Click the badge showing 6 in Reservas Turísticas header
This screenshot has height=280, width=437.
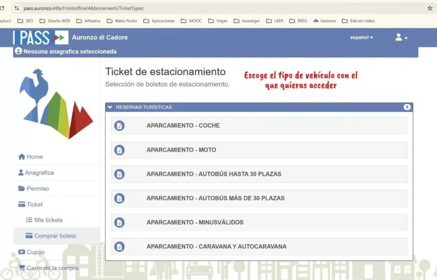[x=407, y=107]
